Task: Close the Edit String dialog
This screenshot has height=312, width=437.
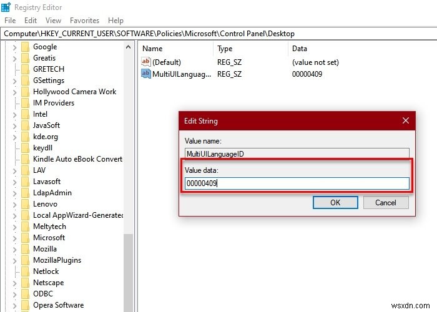Action: click(406, 120)
